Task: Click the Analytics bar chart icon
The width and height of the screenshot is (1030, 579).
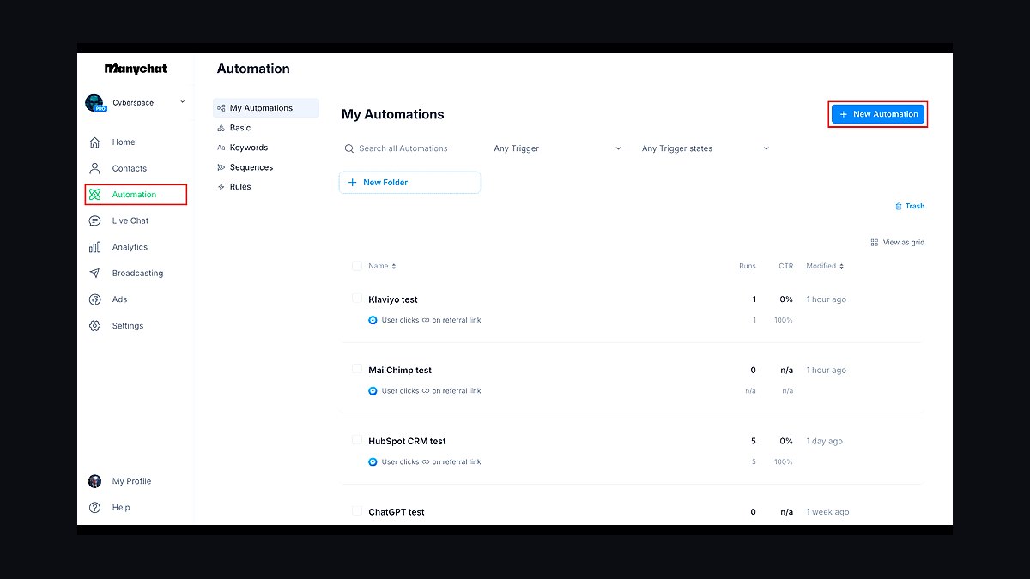Action: point(94,247)
